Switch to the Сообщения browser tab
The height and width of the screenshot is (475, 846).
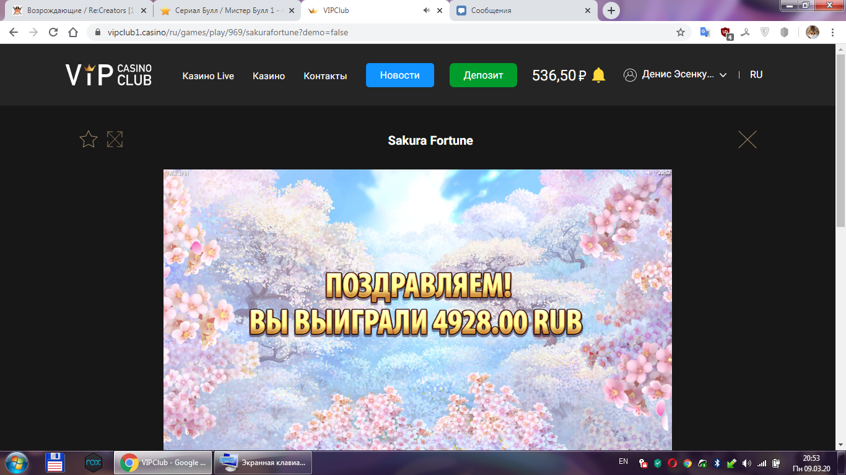(x=523, y=11)
